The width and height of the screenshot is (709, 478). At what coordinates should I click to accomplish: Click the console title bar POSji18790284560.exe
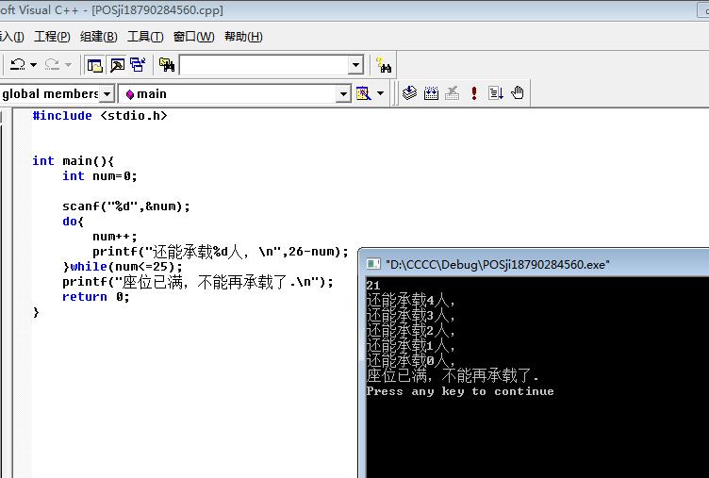pos(498,265)
